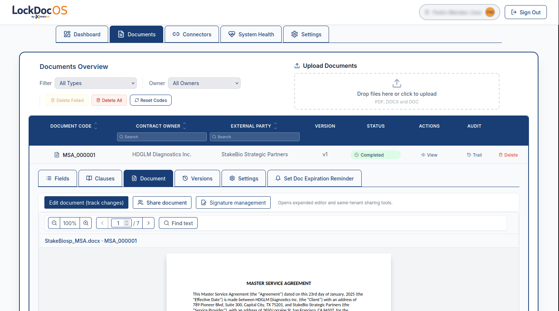This screenshot has height=311, width=559.
Task: View the MSA_000001 document
Action: click(429, 155)
